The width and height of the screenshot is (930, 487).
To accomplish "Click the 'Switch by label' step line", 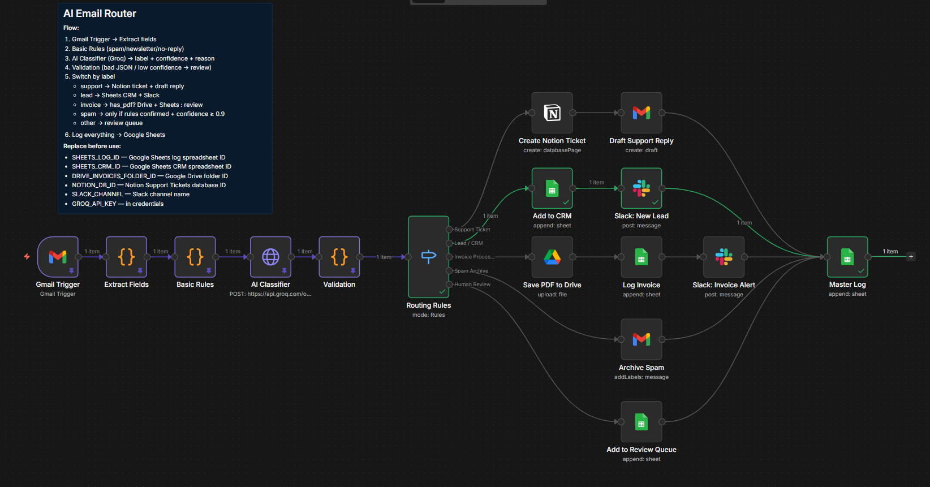I will (93, 77).
